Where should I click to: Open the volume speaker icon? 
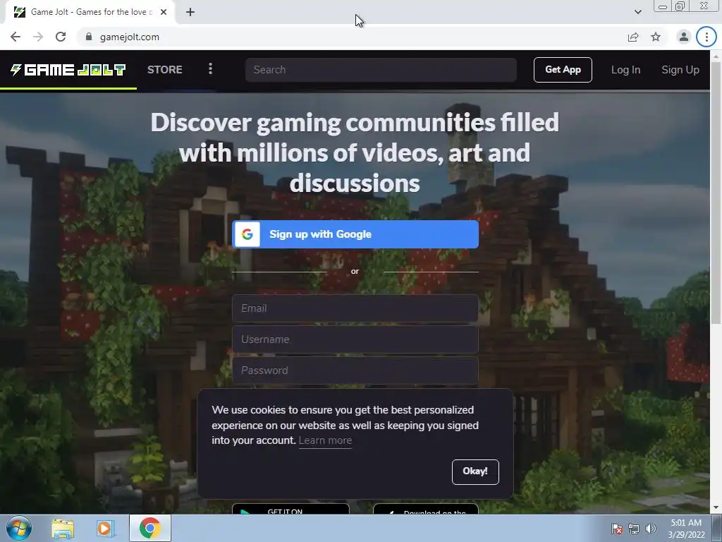point(651,529)
